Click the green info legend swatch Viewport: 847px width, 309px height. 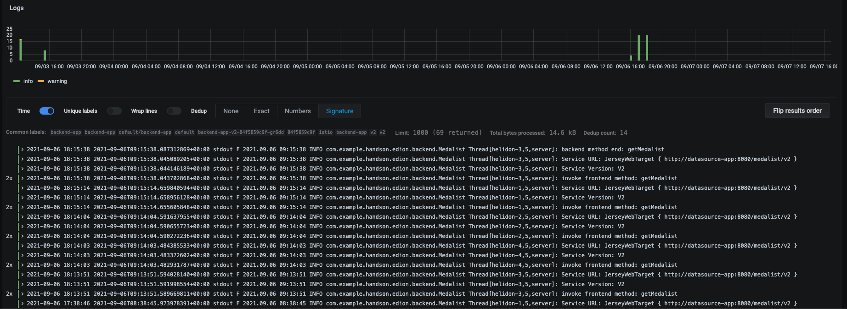click(x=17, y=81)
